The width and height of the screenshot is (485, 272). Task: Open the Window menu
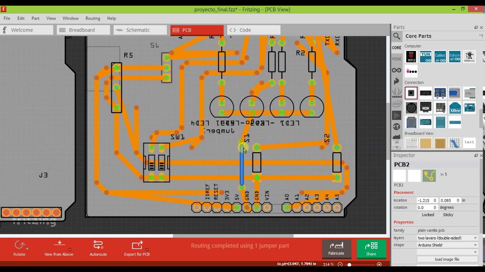70,18
